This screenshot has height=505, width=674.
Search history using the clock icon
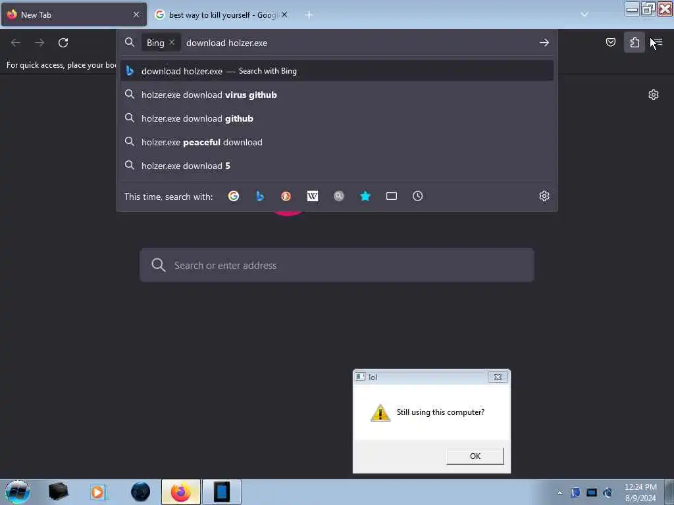pos(417,196)
